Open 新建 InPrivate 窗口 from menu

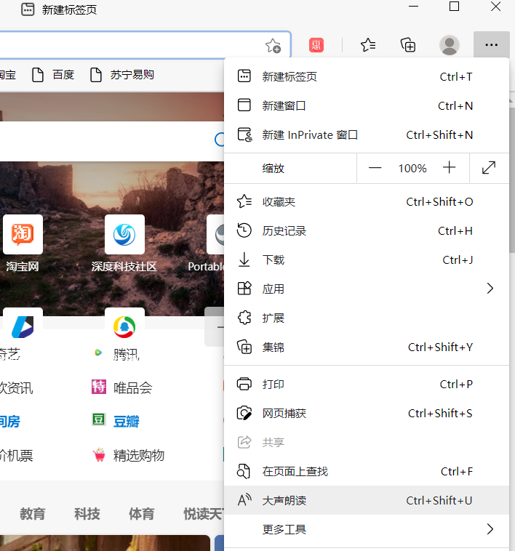coord(367,134)
